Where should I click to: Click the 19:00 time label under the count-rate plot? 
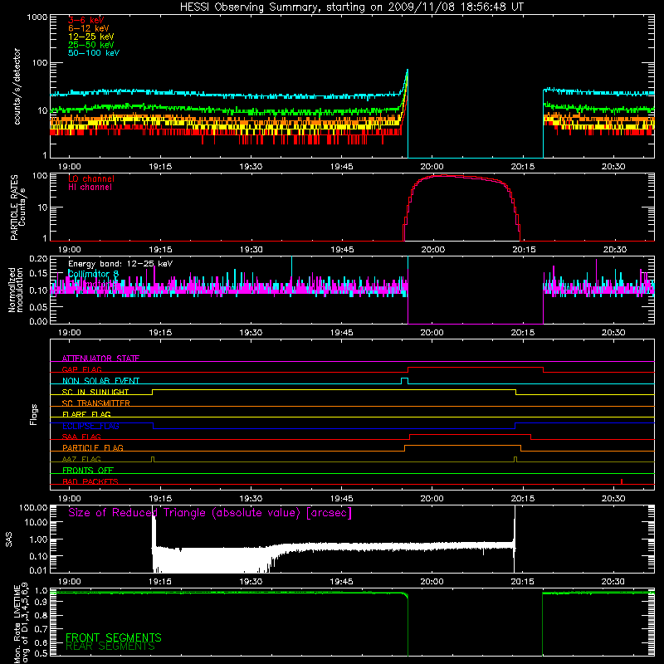pos(70,167)
